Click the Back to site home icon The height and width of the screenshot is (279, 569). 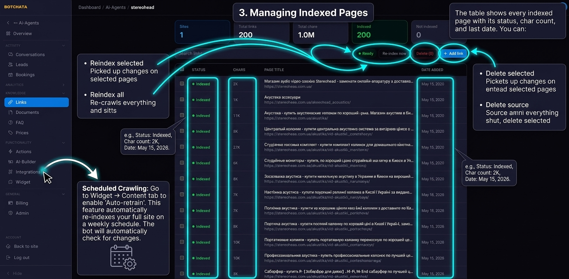pos(9,246)
